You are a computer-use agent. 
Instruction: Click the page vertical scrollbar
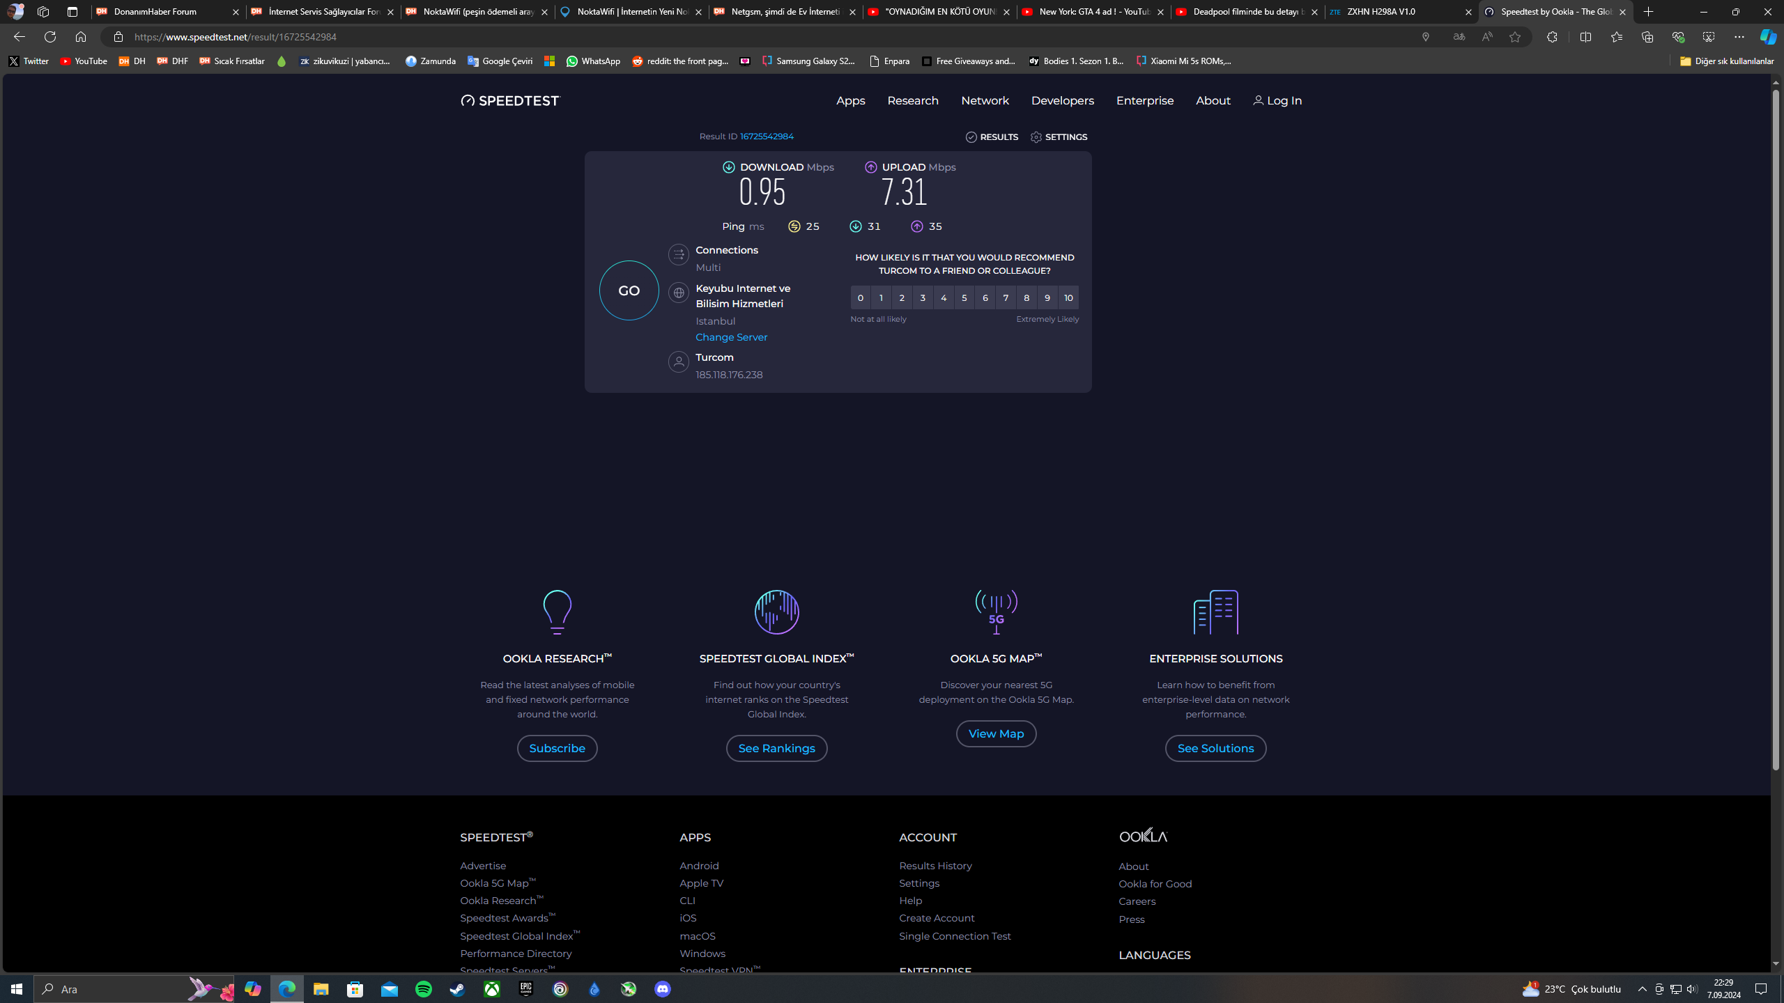click(1776, 430)
